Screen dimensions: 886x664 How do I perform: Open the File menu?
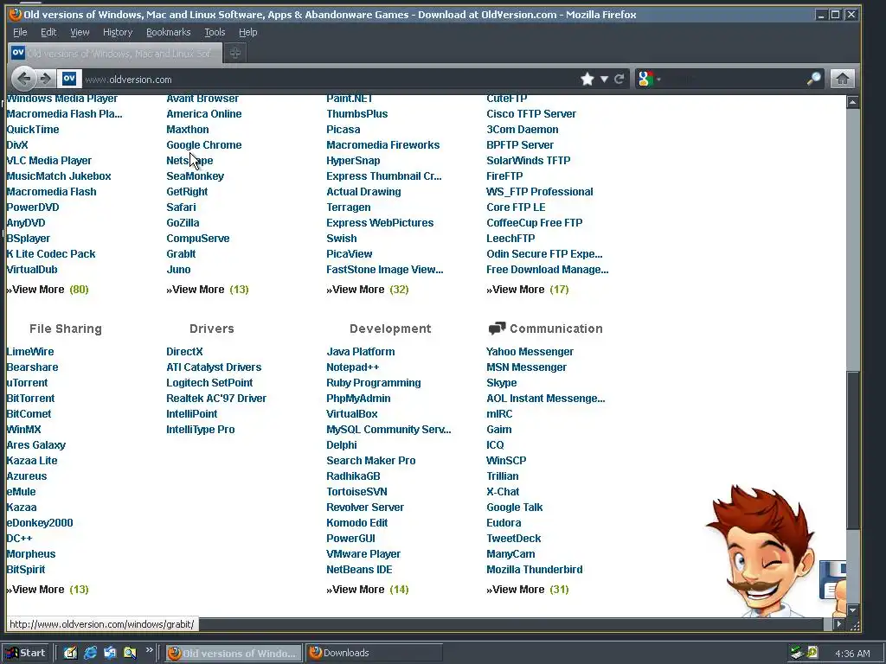coord(20,32)
